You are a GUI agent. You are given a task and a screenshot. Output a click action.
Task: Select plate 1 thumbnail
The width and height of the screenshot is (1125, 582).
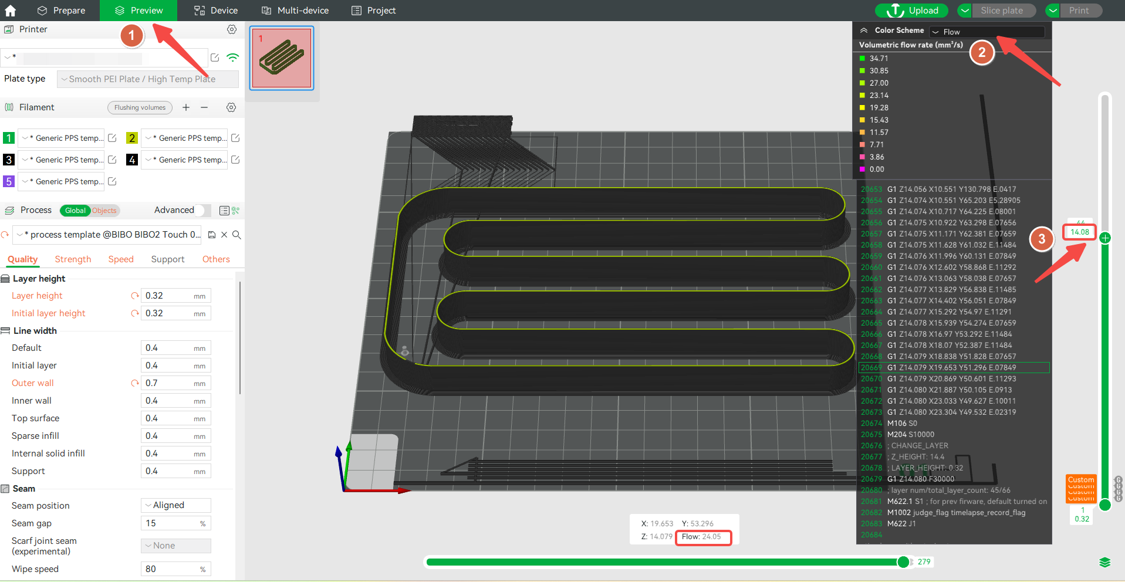(x=282, y=58)
